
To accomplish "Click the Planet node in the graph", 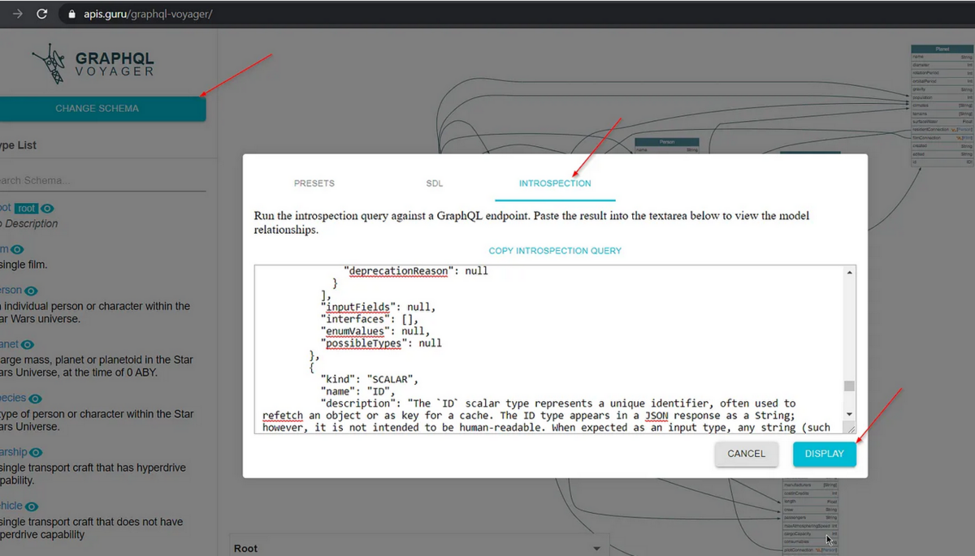I will click(x=942, y=107).
